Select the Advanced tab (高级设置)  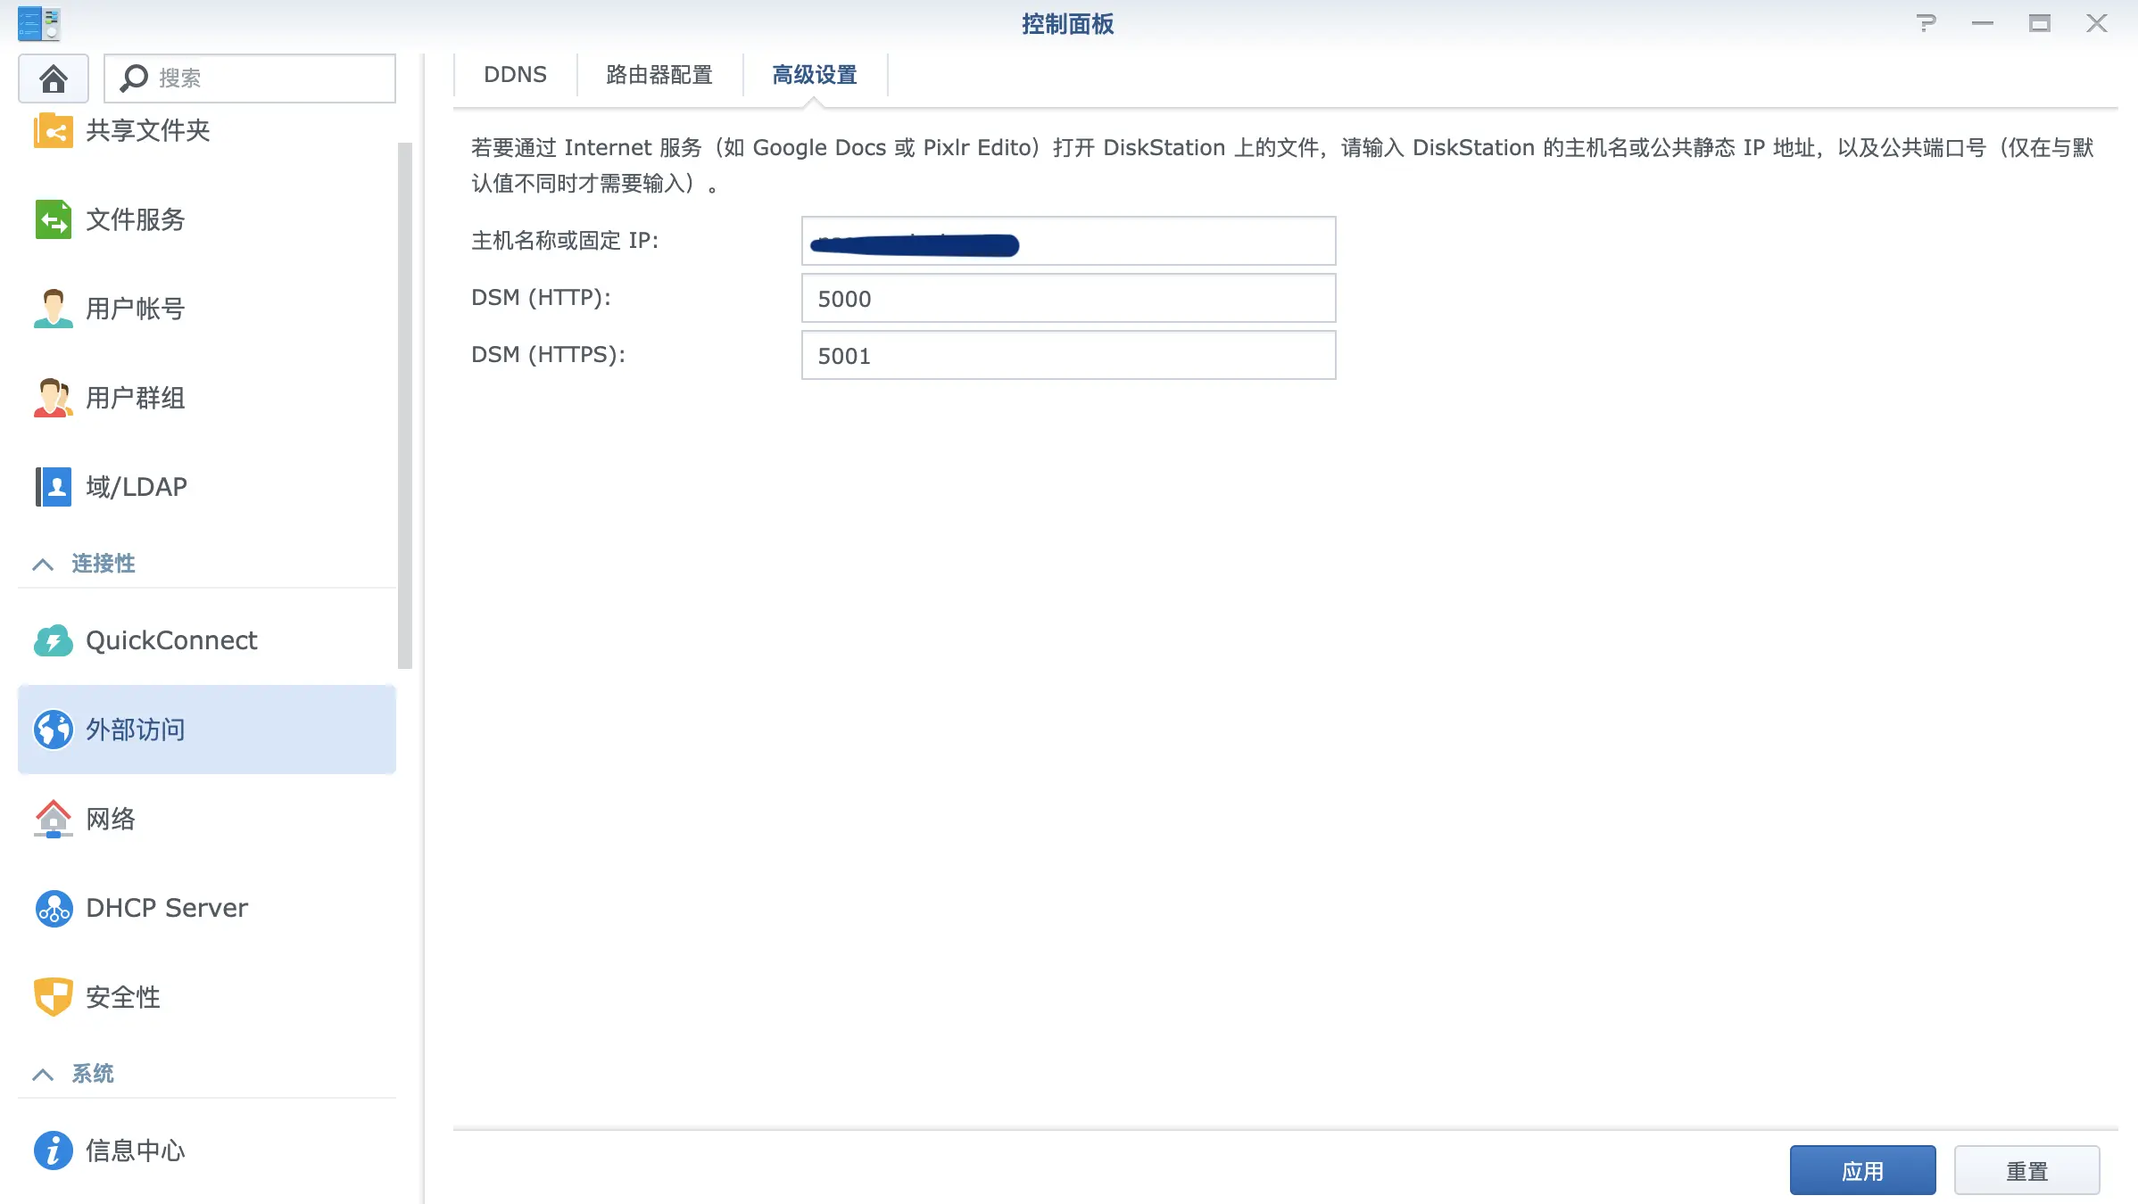[x=815, y=75]
